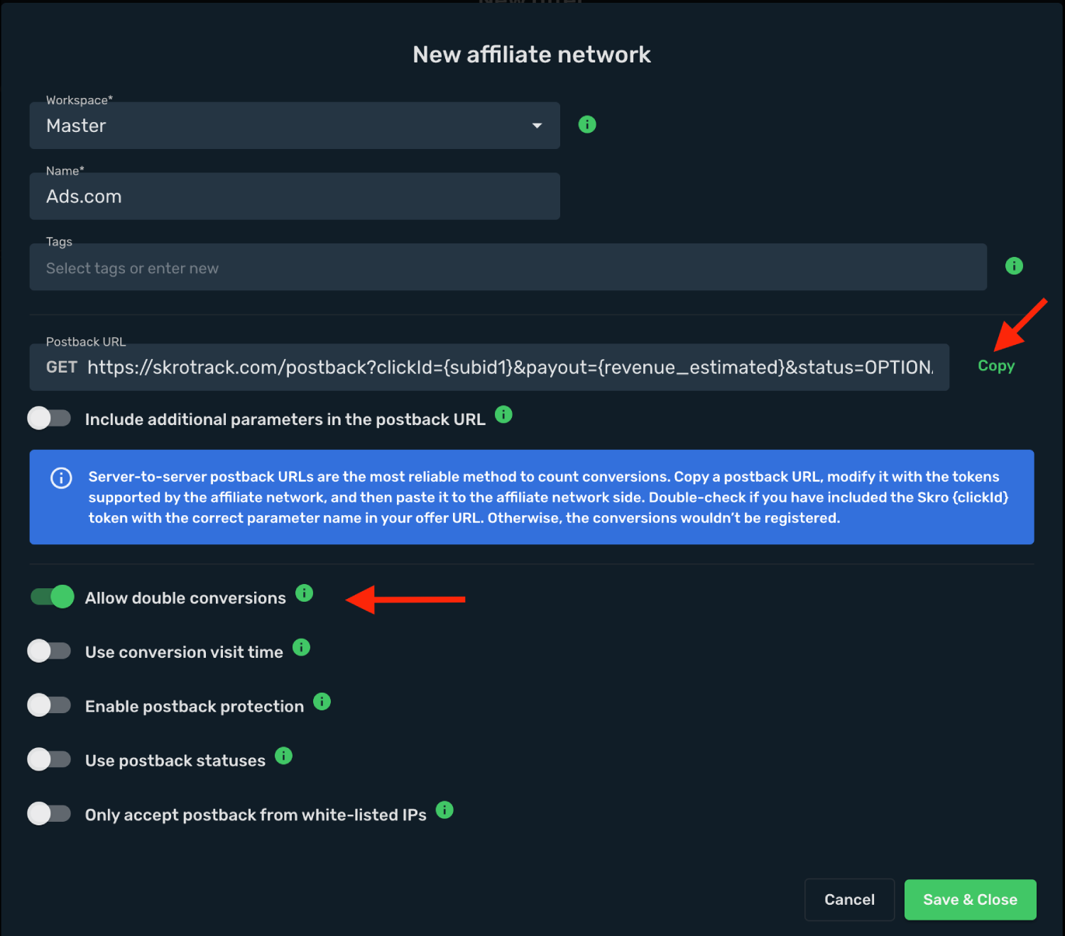Click the Name field containing Ads.com
Image resolution: width=1065 pixels, height=936 pixels.
pyautogui.click(x=295, y=197)
